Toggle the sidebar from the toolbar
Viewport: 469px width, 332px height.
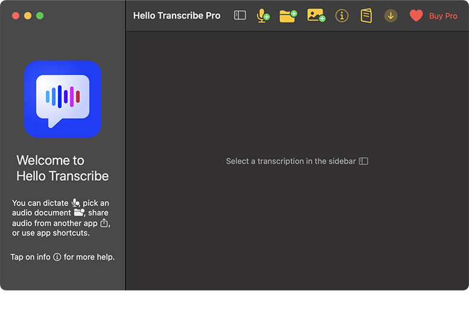click(240, 16)
